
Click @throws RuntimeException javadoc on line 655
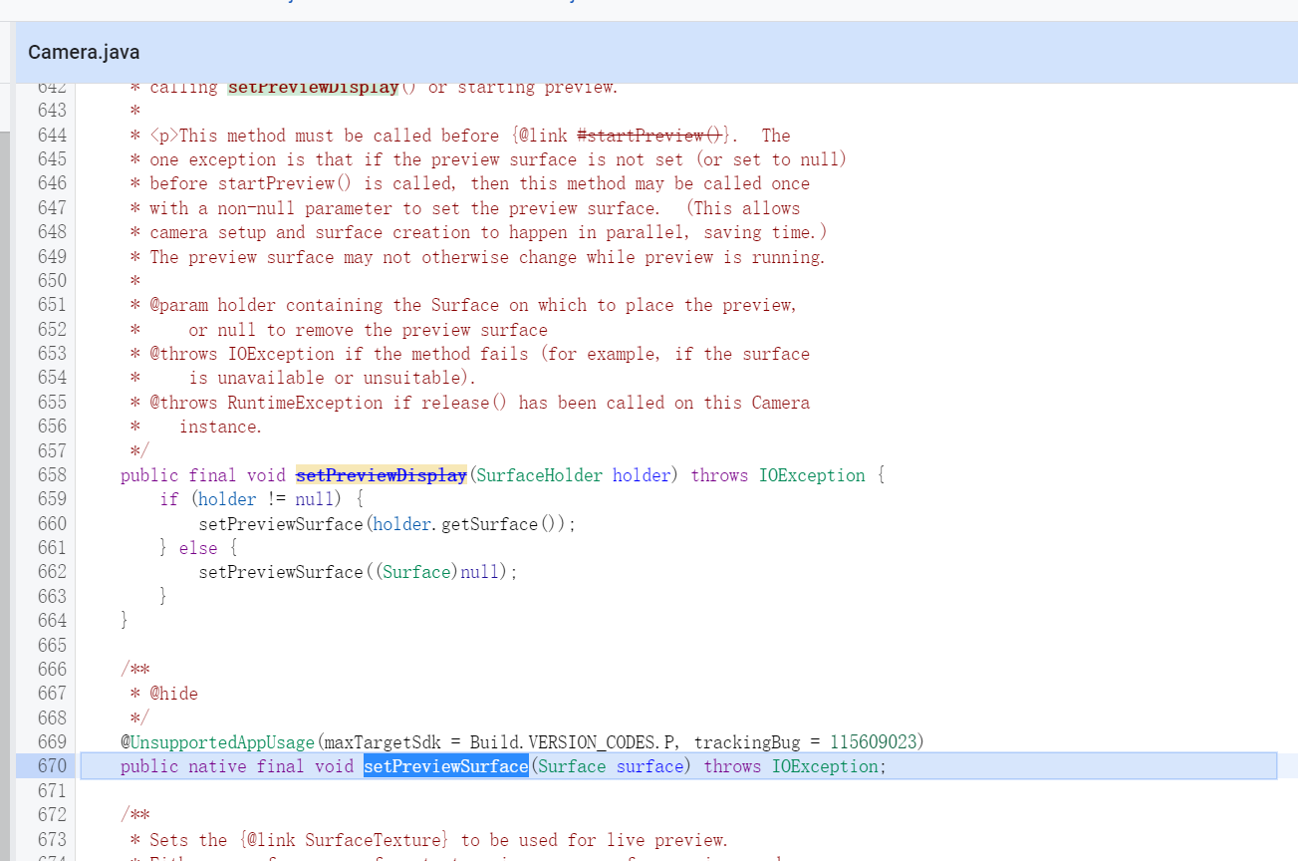pyautogui.click(x=266, y=403)
